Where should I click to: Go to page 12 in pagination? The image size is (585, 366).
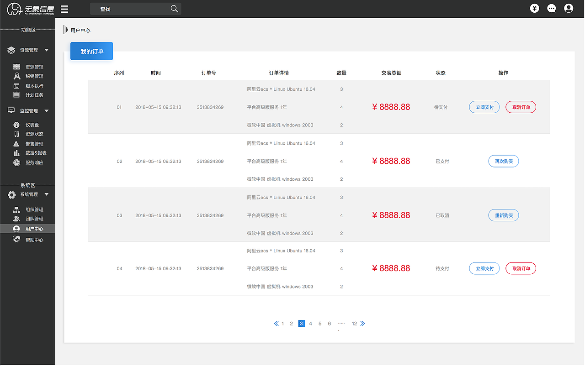pos(354,324)
